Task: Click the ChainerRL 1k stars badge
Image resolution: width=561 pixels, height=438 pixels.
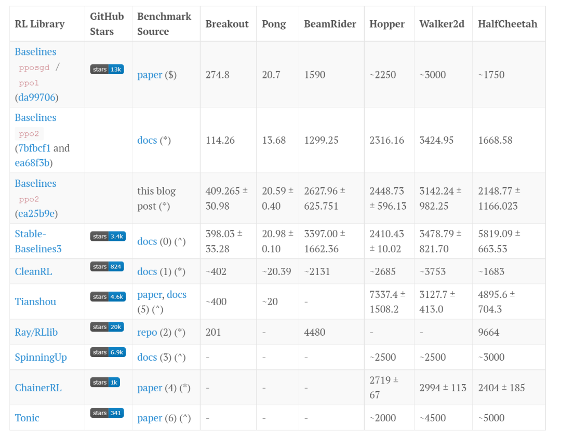Action: tap(105, 382)
